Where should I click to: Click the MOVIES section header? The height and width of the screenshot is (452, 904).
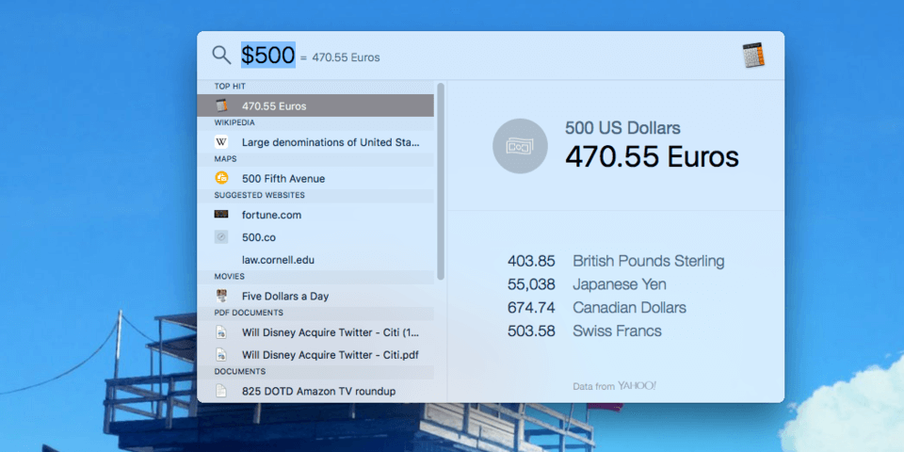point(230,277)
